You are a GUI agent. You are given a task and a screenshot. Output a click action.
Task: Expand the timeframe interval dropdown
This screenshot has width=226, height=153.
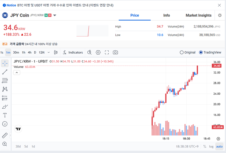point(49,52)
